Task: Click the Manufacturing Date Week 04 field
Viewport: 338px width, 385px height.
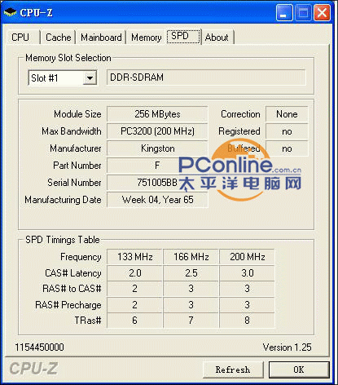Action: click(x=157, y=200)
